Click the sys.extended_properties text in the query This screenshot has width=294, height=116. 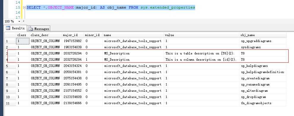coord(168,8)
